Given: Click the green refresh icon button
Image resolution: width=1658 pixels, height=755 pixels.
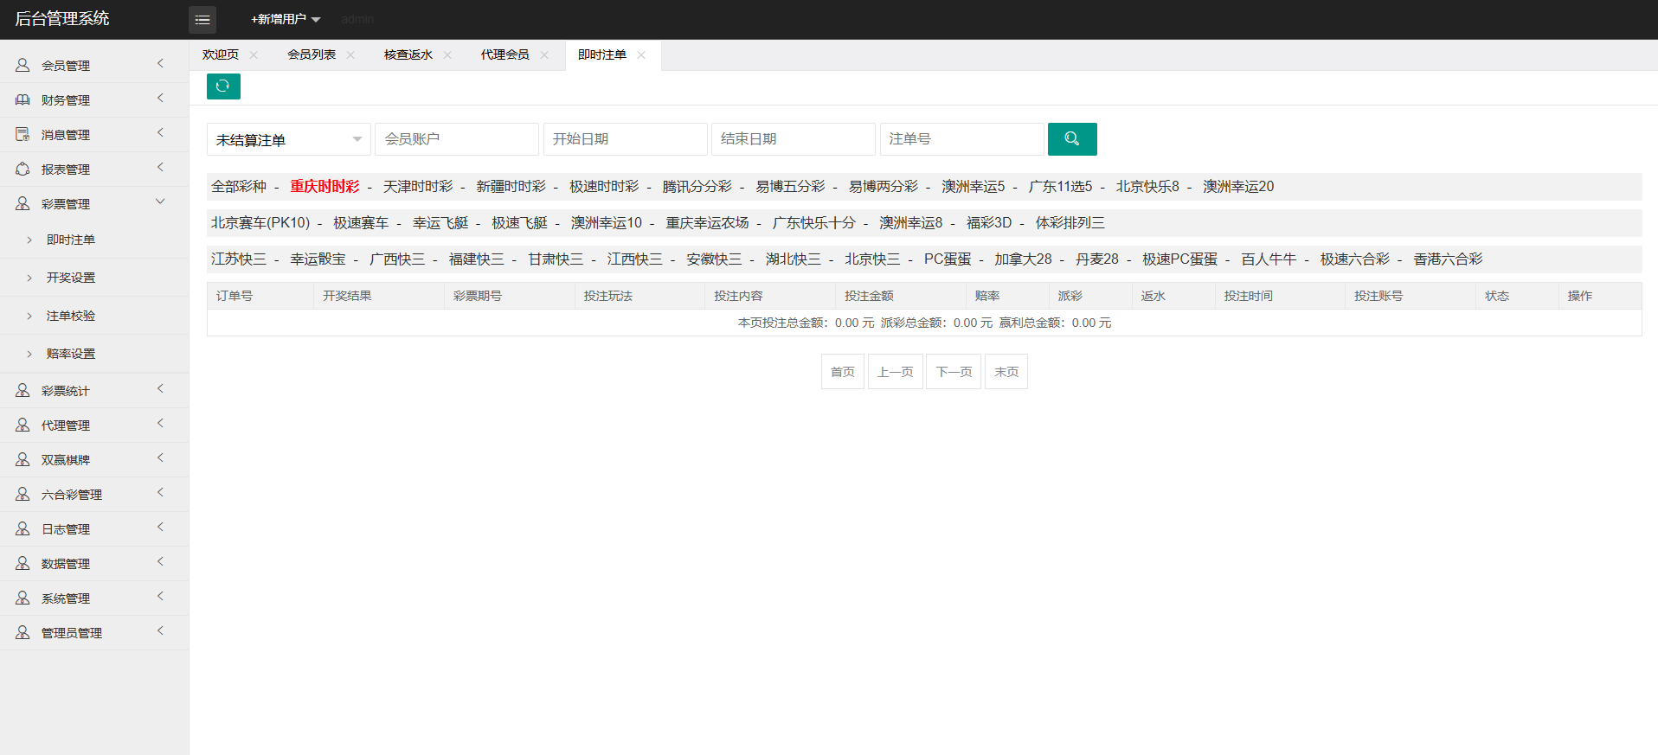Looking at the screenshot, I should [223, 86].
